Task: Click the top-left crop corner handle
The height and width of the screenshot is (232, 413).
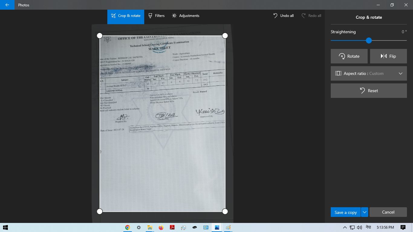Action: pyautogui.click(x=99, y=36)
